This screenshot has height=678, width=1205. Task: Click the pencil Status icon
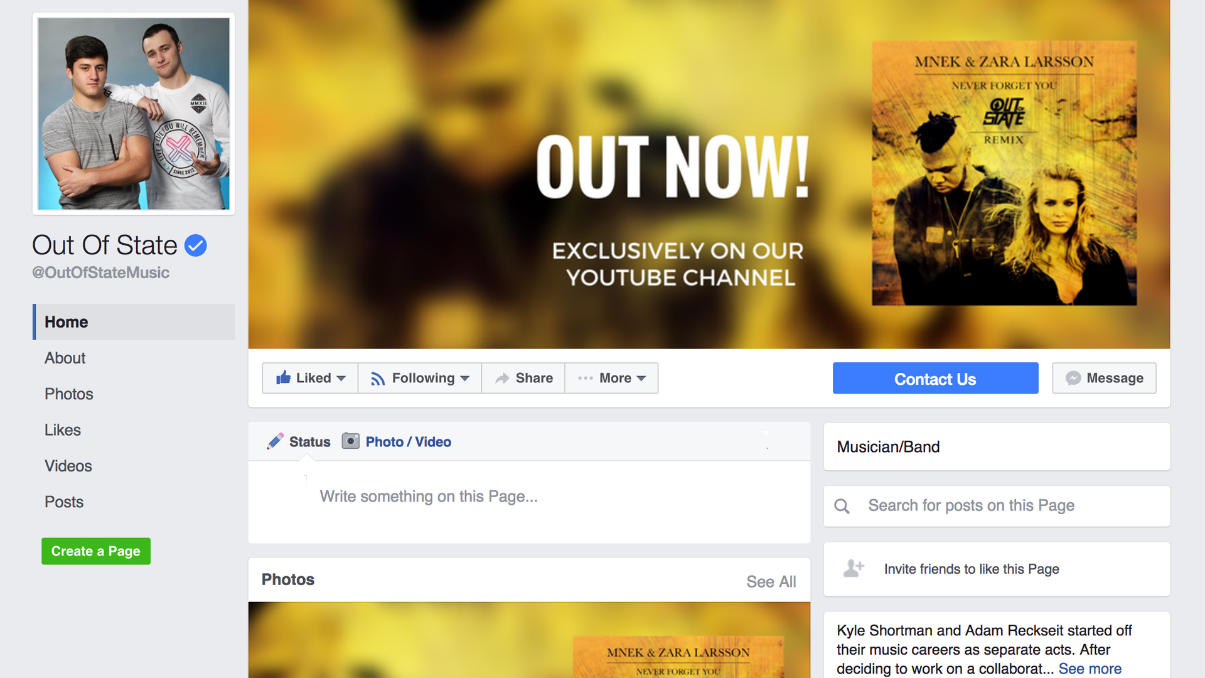(275, 441)
